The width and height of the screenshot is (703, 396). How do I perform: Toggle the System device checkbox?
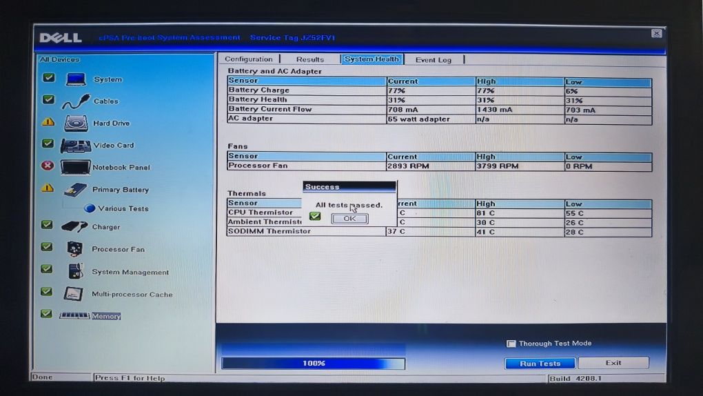48,78
